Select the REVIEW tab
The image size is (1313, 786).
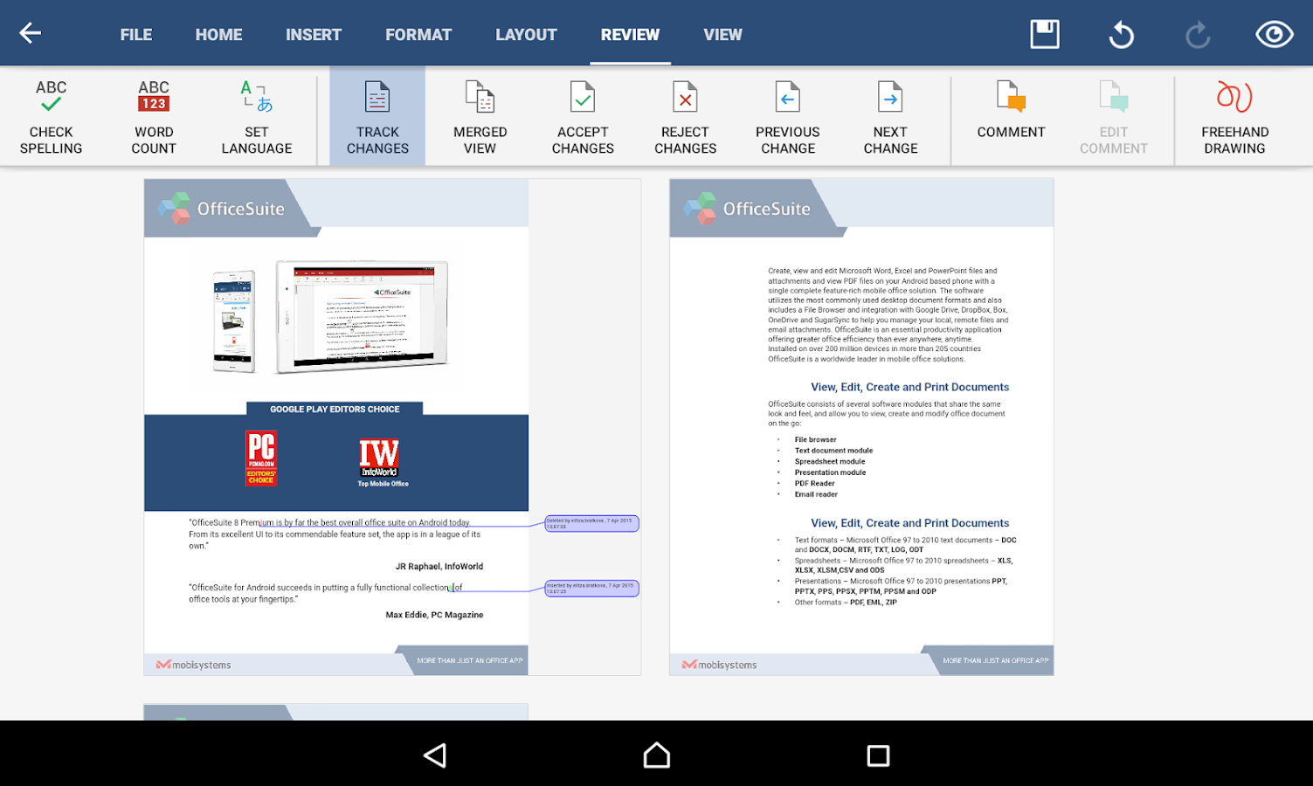pyautogui.click(x=630, y=35)
